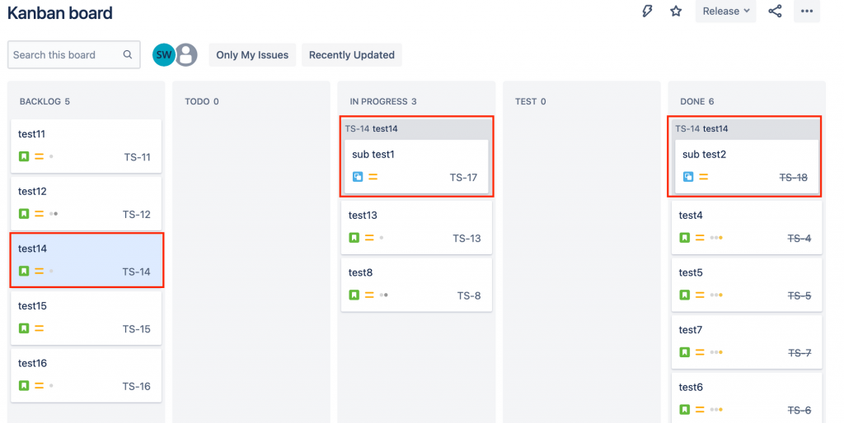844x423 pixels.
Task: Open the TS-18 issue key link
Action: 793,177
